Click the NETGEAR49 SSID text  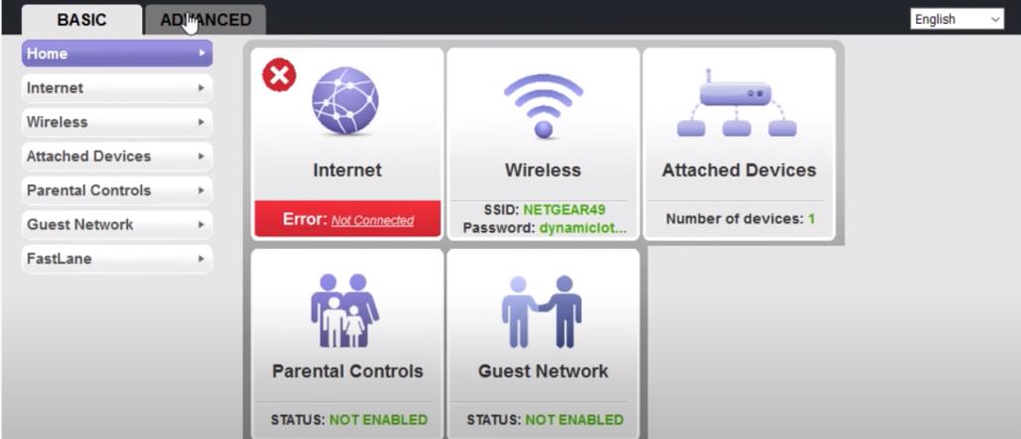565,209
